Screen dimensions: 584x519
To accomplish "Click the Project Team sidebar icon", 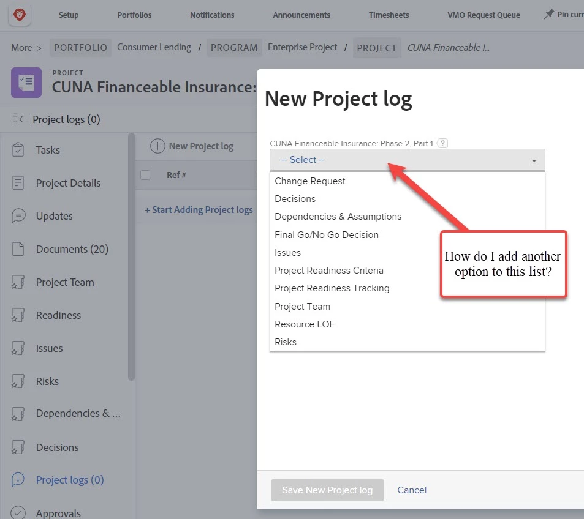I will coord(18,282).
